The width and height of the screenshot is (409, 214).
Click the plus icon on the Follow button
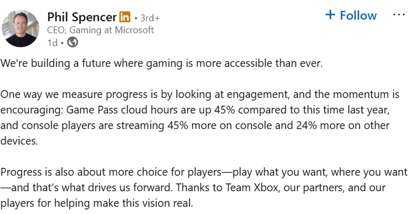coord(330,15)
